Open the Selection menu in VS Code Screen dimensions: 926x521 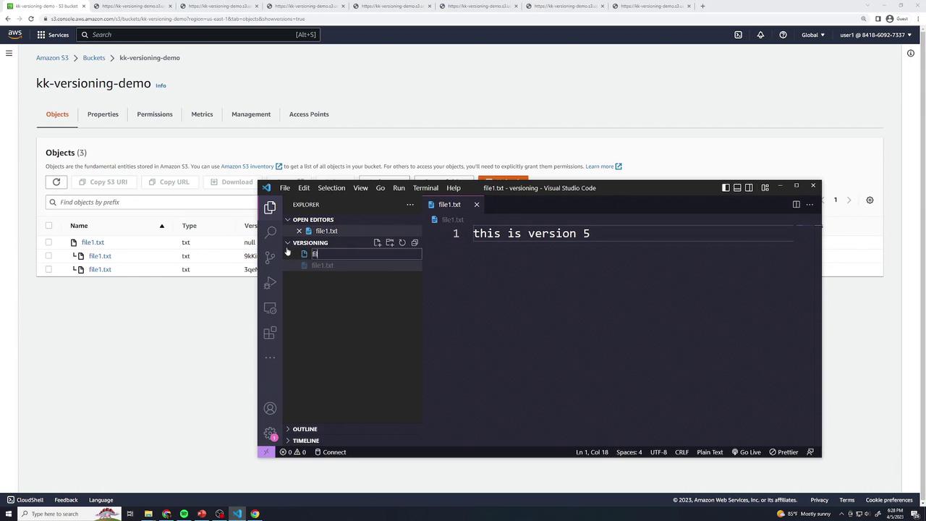(x=331, y=188)
